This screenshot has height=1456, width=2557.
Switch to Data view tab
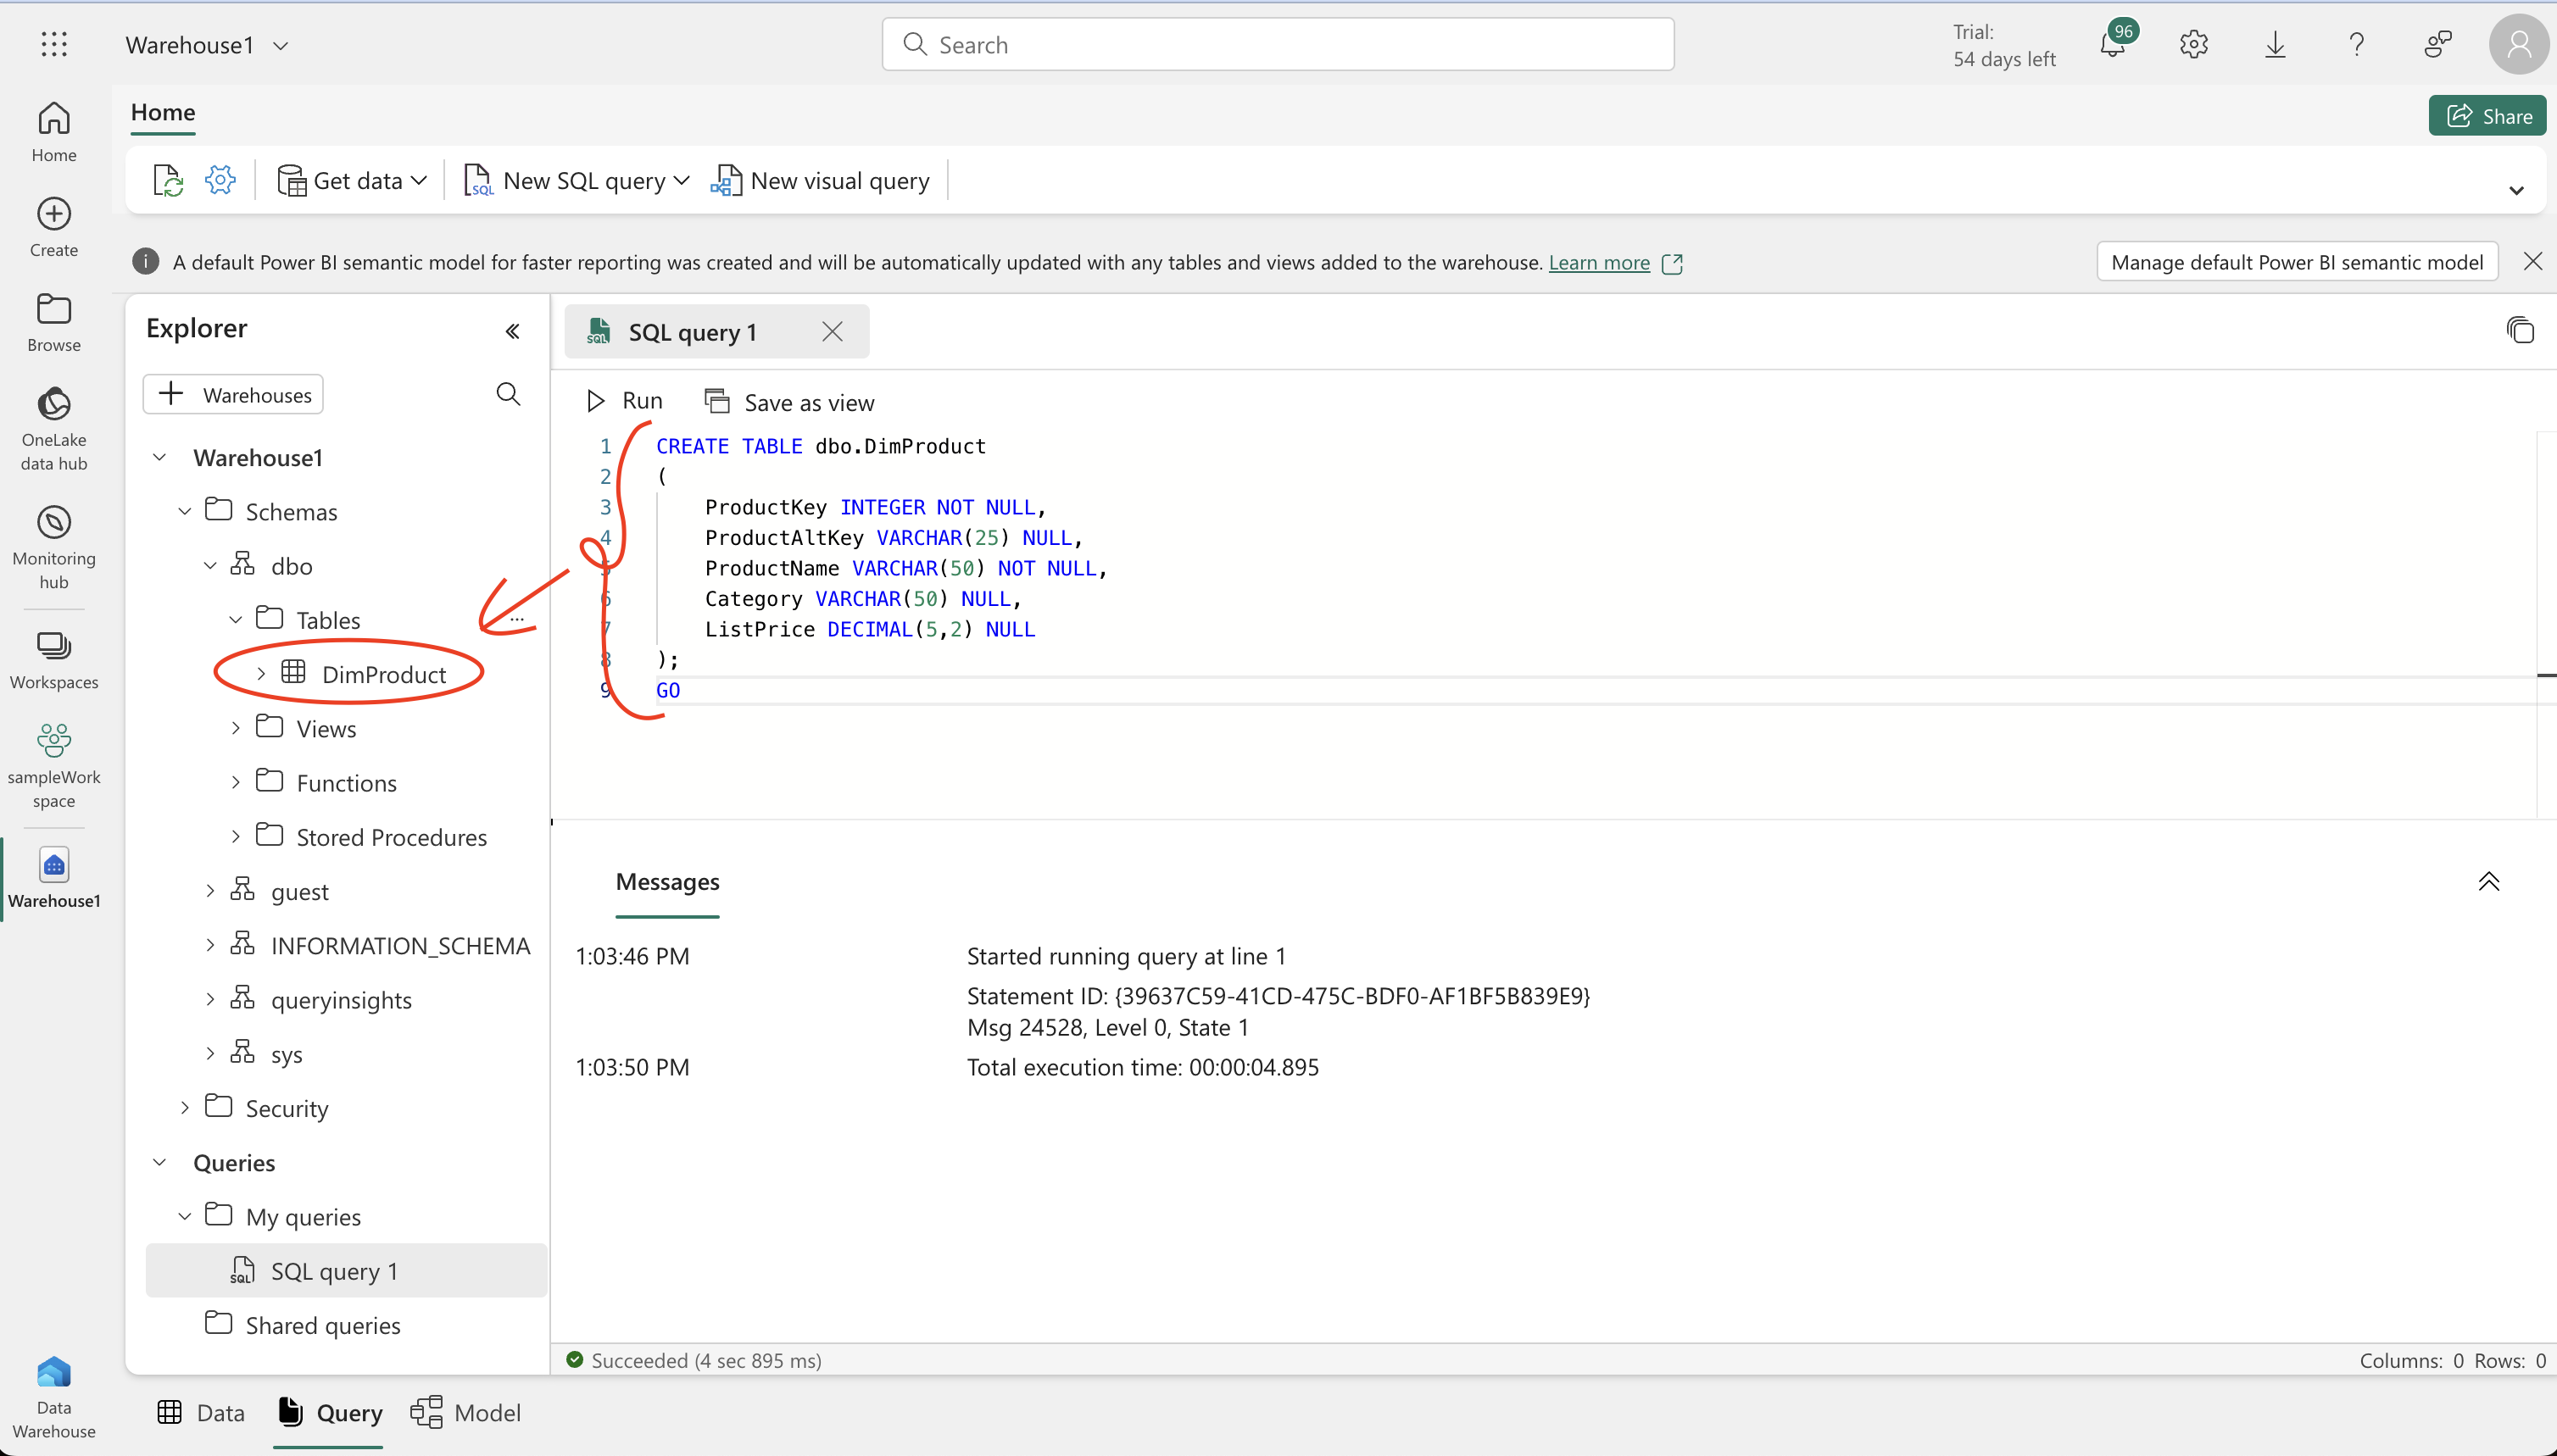point(201,1412)
